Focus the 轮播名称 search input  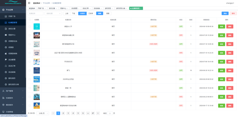coord(35,13)
